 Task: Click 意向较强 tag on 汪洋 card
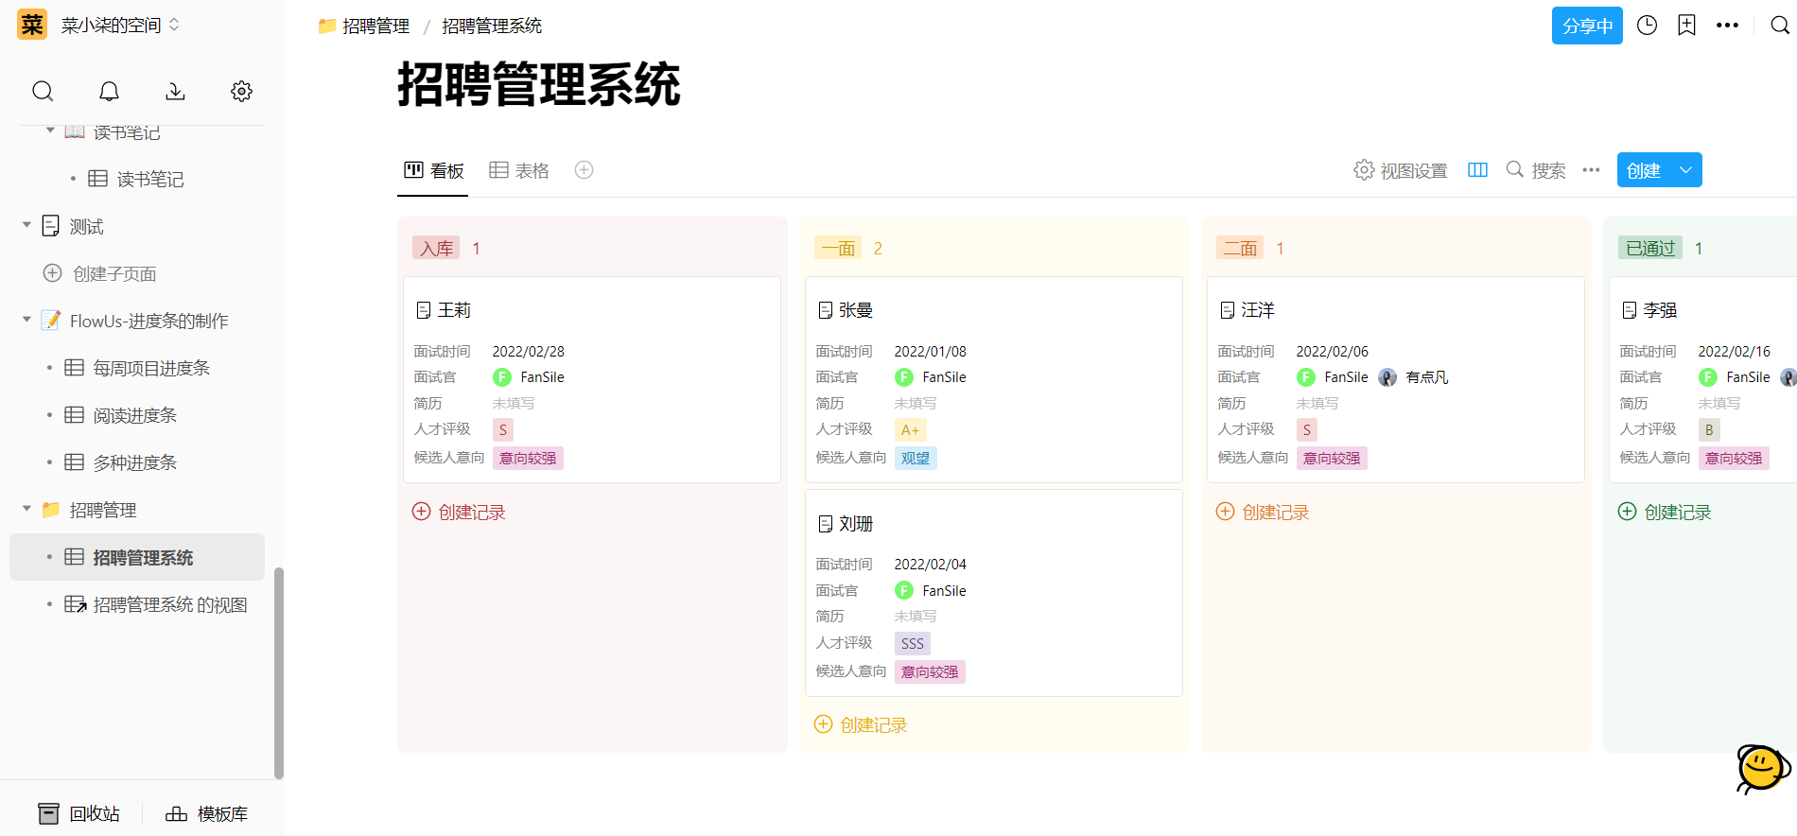[1332, 458]
